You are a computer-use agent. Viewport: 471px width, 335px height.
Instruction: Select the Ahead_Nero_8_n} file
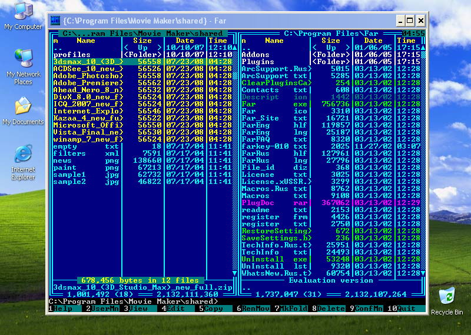pyautogui.click(x=142, y=90)
